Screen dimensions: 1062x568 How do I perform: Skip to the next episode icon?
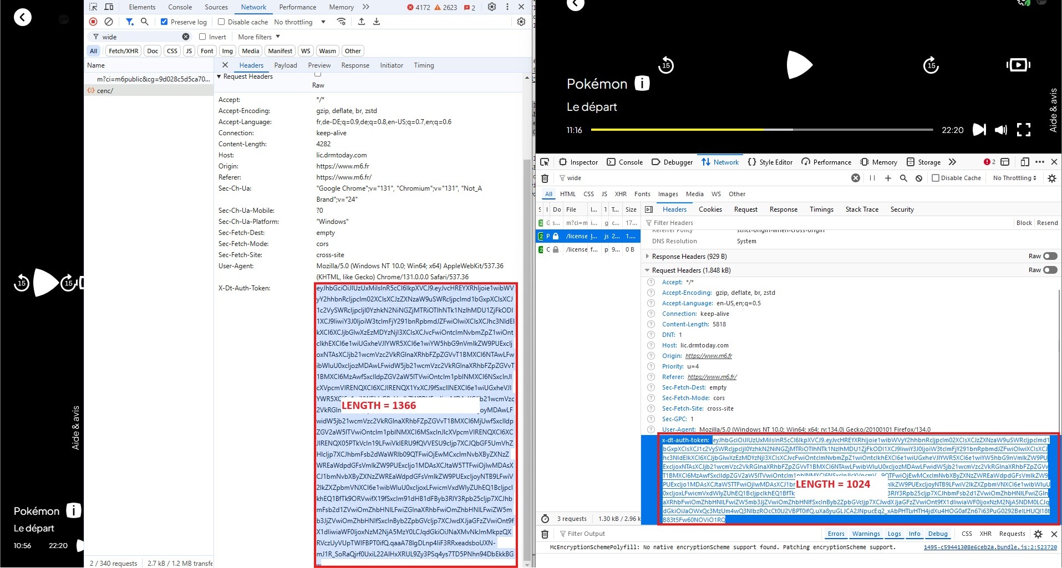979,130
